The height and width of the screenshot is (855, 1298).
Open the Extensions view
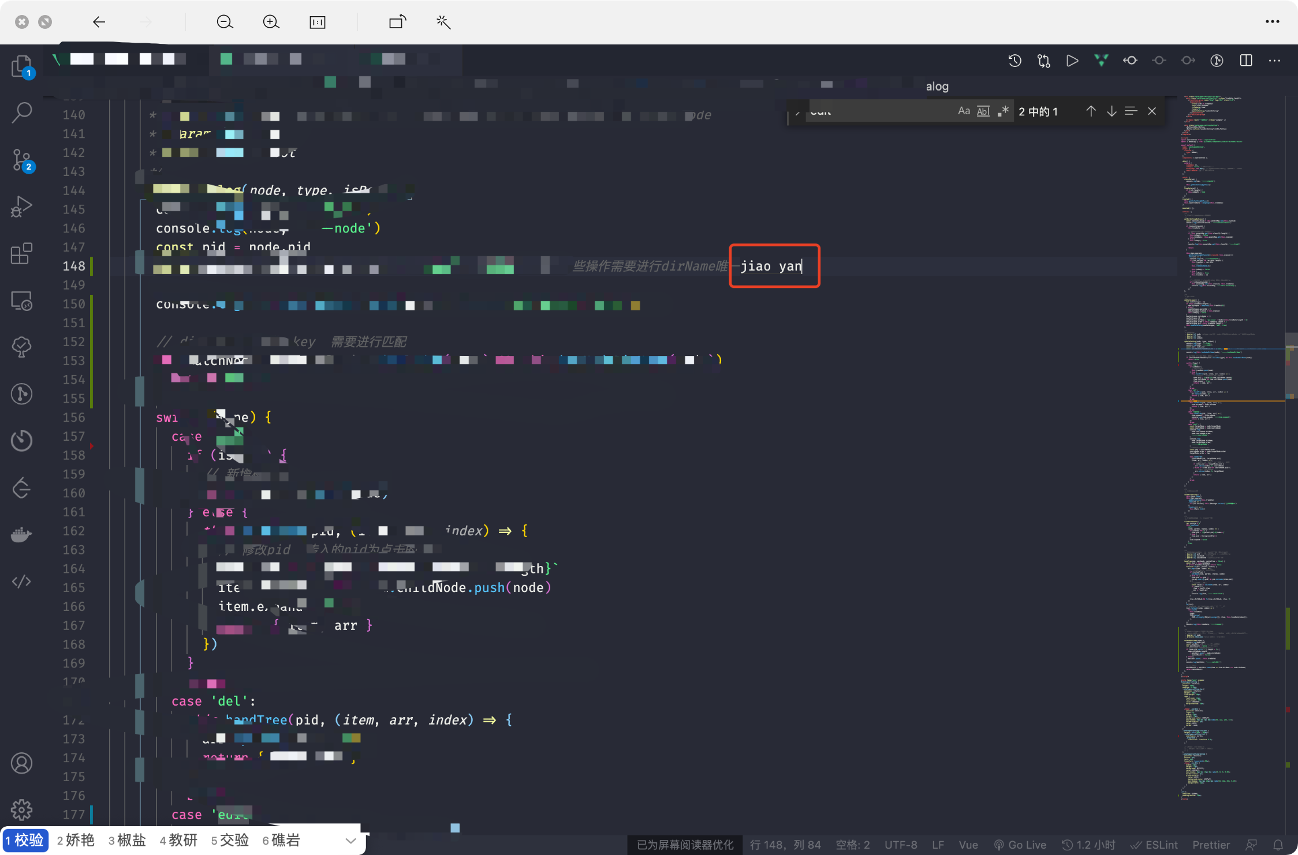coord(21,254)
